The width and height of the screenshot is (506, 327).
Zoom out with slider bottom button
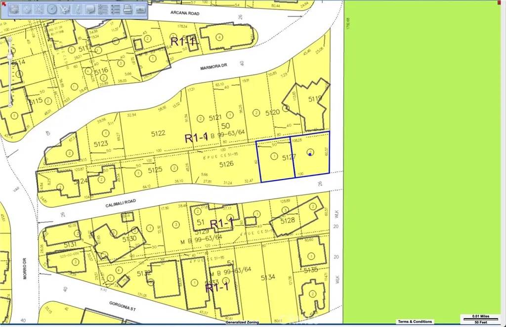click(10, 105)
